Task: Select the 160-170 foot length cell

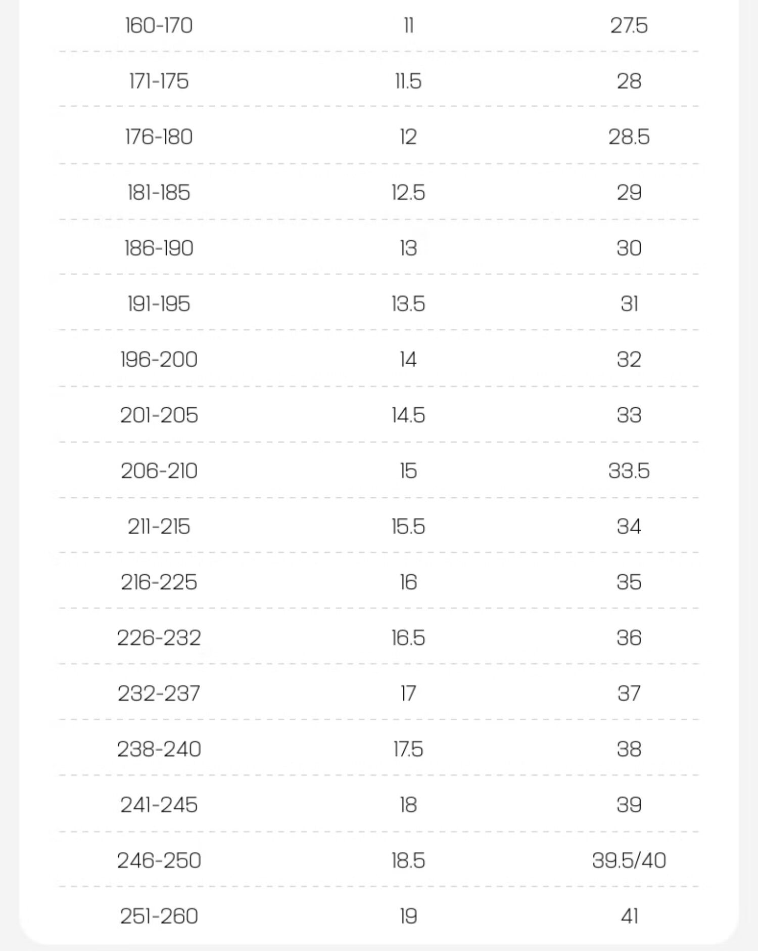Action: tap(159, 25)
